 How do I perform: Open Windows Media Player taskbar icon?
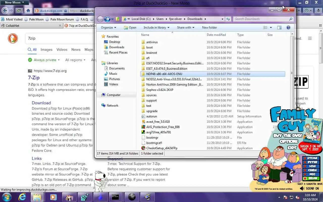53,197
